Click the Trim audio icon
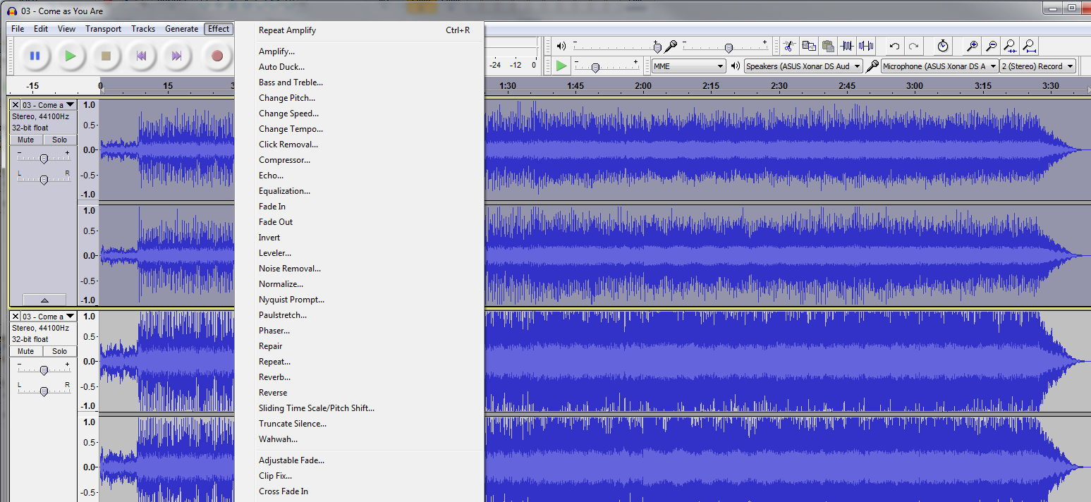This screenshot has height=502, width=1091. 847,47
